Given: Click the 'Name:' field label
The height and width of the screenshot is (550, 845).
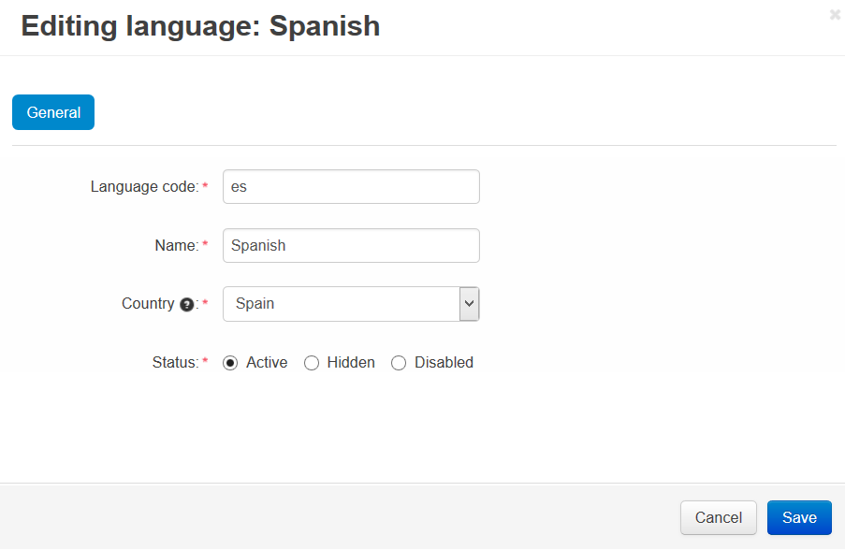Looking at the screenshot, I should point(177,246).
